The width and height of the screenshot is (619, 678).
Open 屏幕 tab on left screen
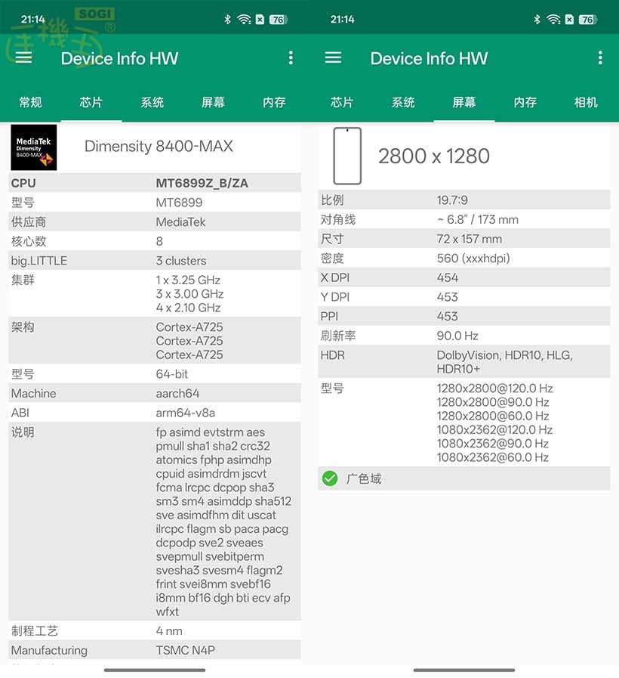pos(213,102)
